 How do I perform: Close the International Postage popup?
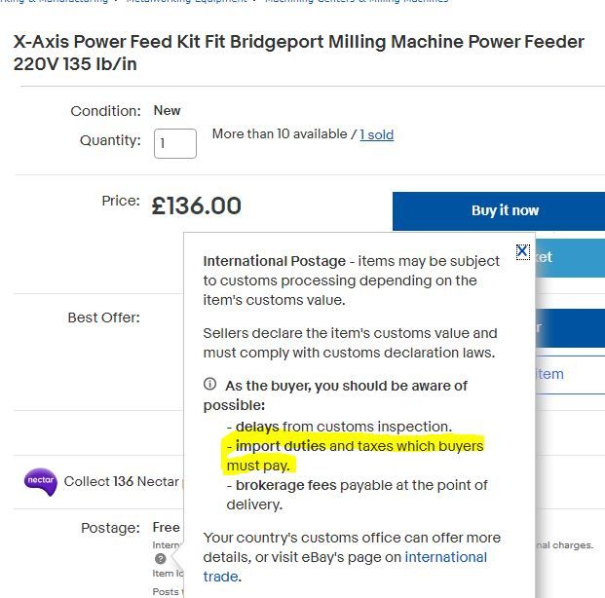point(522,252)
